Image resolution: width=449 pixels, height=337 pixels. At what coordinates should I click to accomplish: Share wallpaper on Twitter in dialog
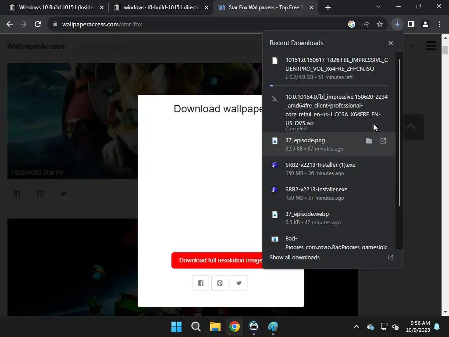[x=239, y=283]
